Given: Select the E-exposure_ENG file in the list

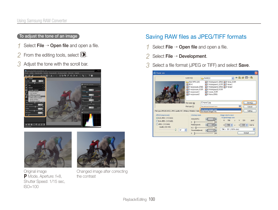Looking at the screenshot, I should point(195,87).
